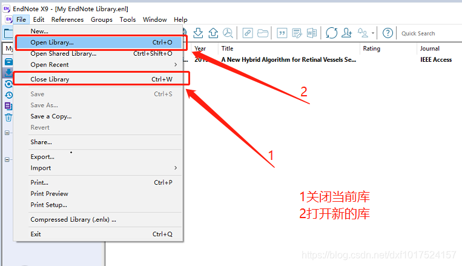
Task: Click the EndNote icon beside File menu
Action: pyautogui.click(x=9, y=19)
